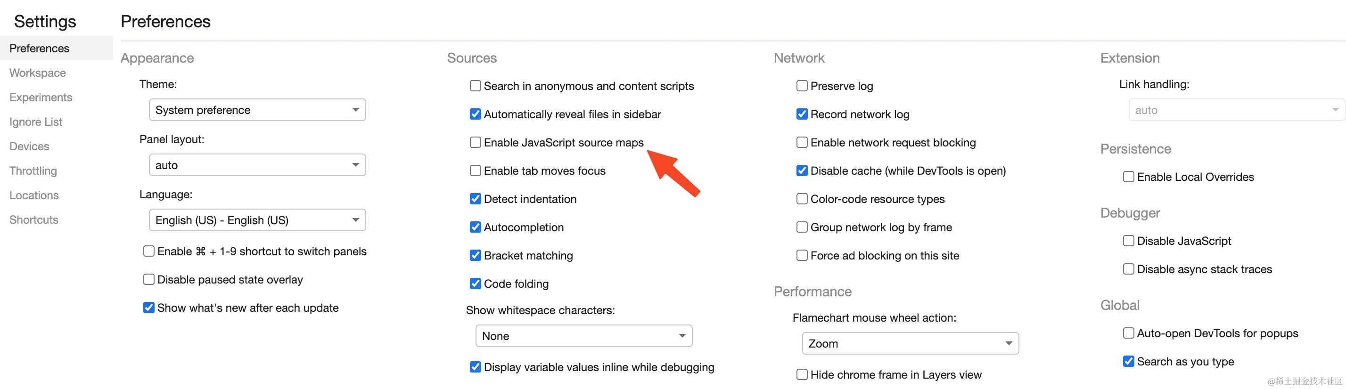The image size is (1346, 389).
Task: Toggle Code folding checkbox
Action: [475, 284]
